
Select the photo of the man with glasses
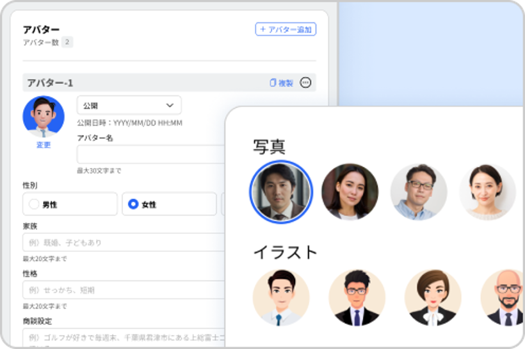pyautogui.click(x=419, y=192)
